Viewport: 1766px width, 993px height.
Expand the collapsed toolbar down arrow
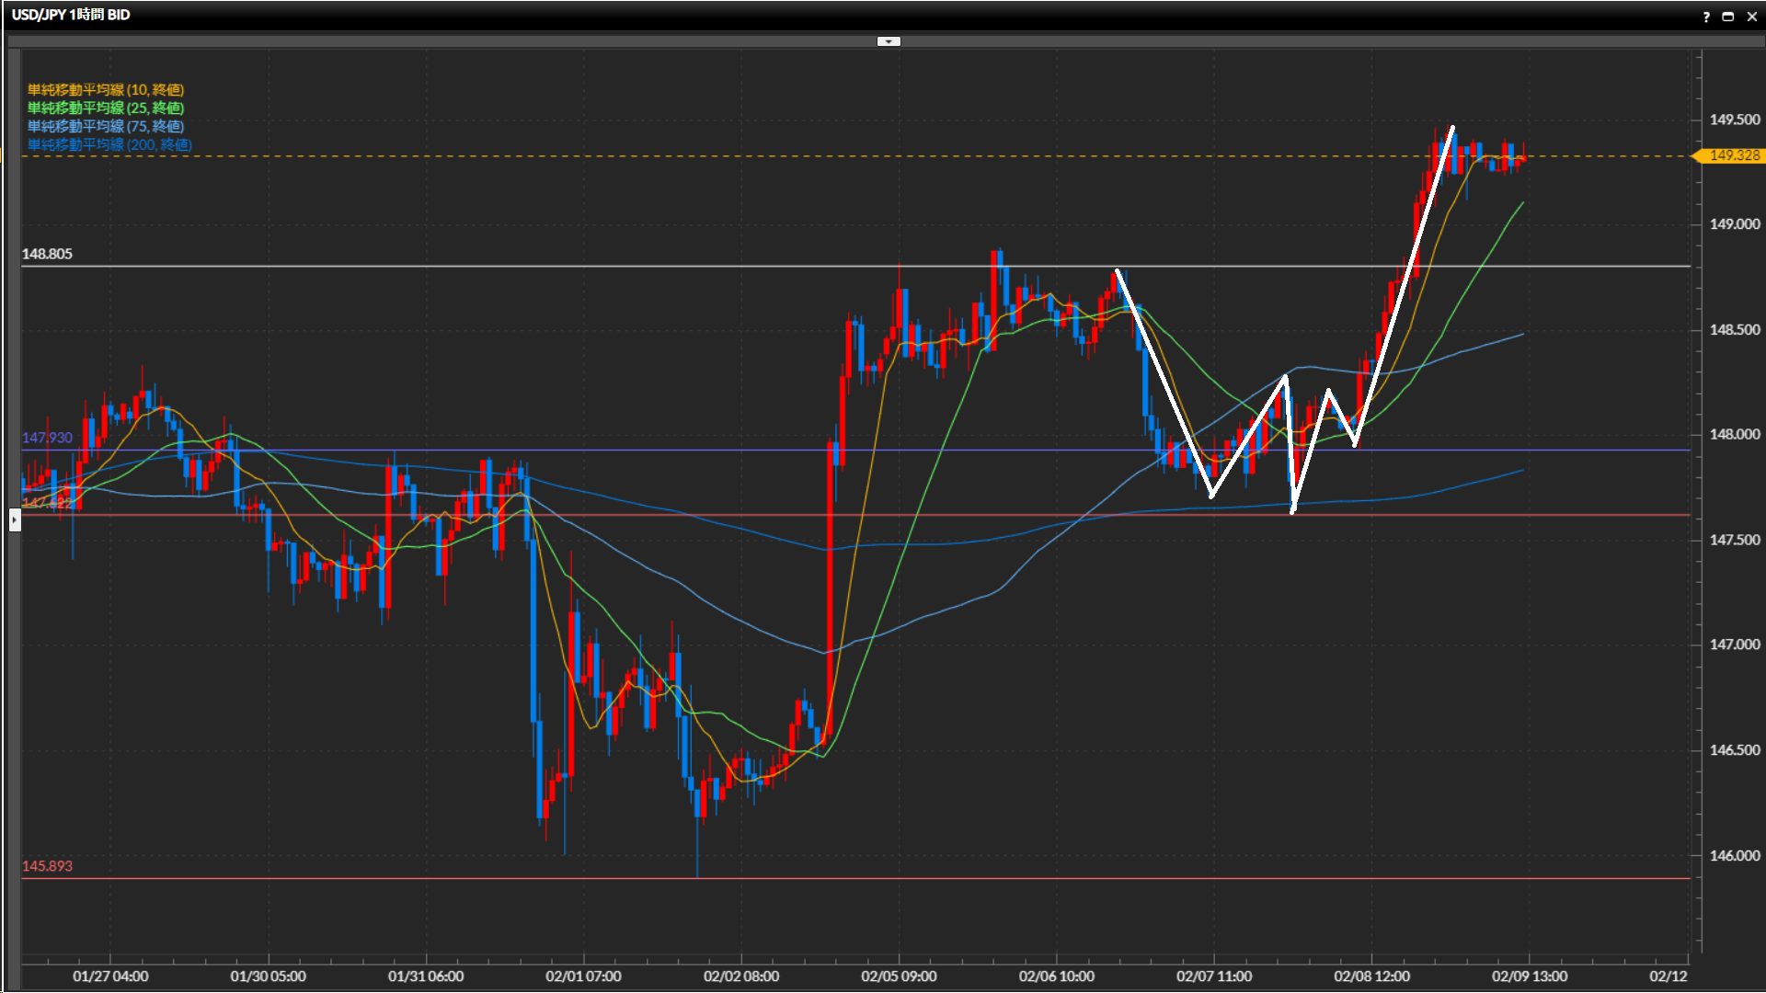(x=889, y=41)
